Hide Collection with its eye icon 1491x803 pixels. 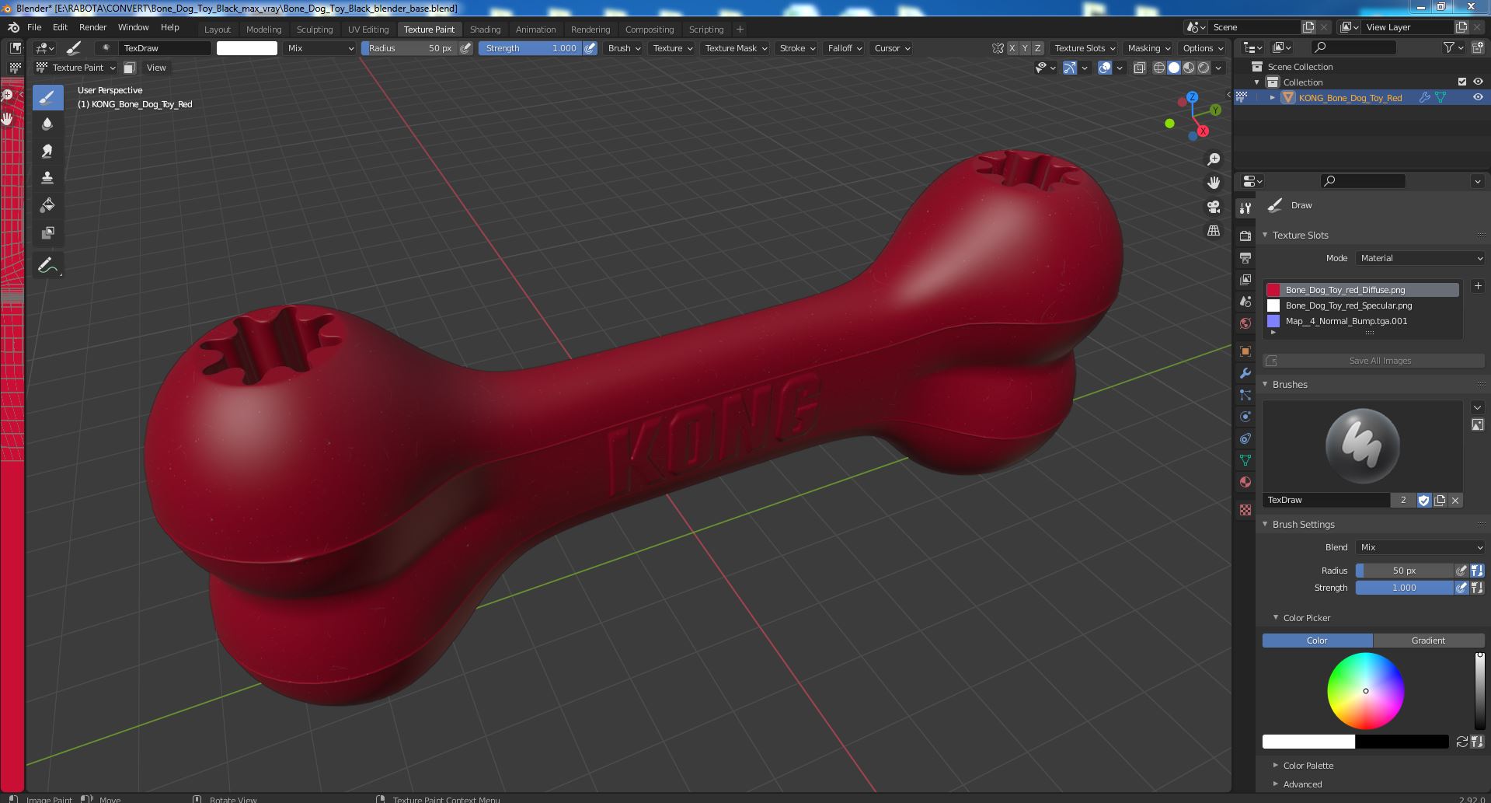[x=1478, y=82]
